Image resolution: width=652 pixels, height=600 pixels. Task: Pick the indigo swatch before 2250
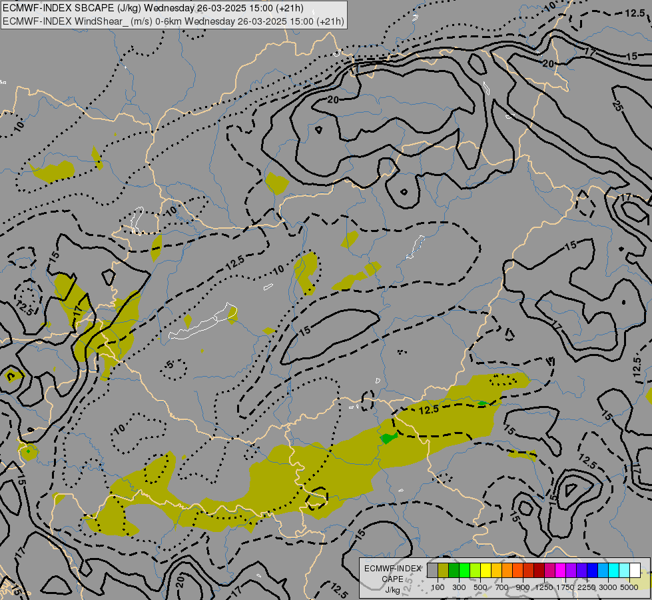(x=581, y=571)
